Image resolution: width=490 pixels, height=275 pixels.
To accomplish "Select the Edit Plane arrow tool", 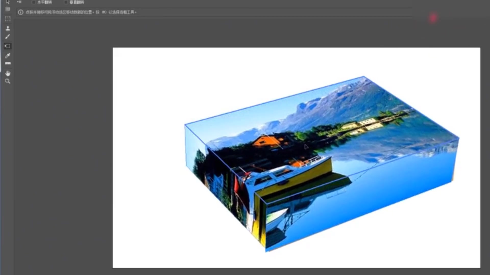I will pyautogui.click(x=8, y=2).
